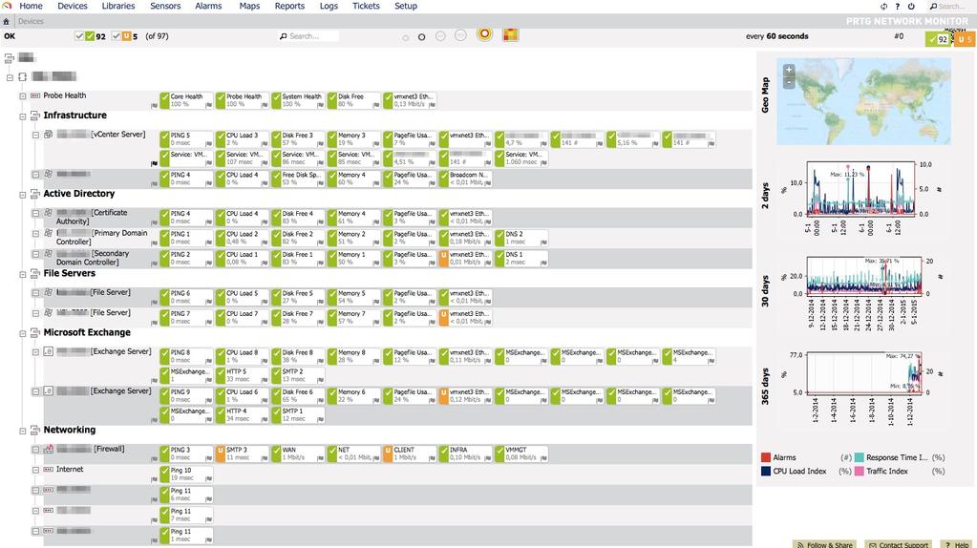Collapse the Microsoft Exchange group
This screenshot has width=977, height=548.
click(x=22, y=334)
